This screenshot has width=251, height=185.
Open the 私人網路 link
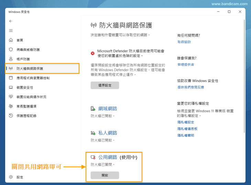108,133
